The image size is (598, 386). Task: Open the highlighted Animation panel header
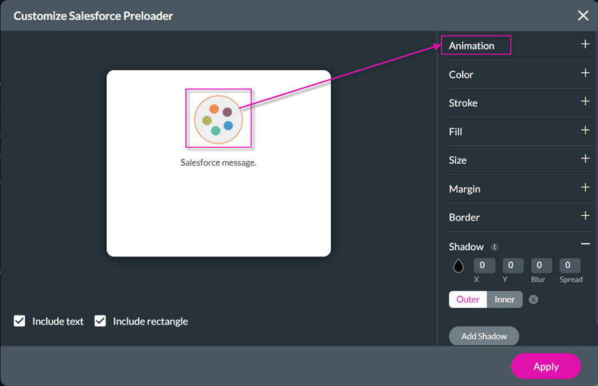coord(476,45)
